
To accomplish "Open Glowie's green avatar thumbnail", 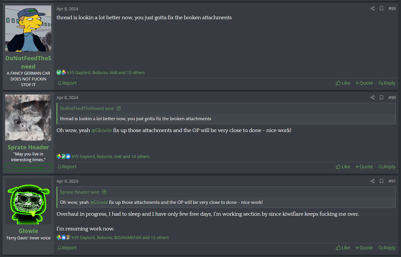I will tap(28, 201).
